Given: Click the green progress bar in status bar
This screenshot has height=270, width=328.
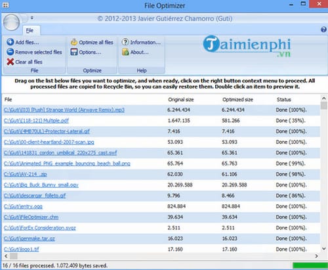Looking at the screenshot, I should [x=310, y=265].
